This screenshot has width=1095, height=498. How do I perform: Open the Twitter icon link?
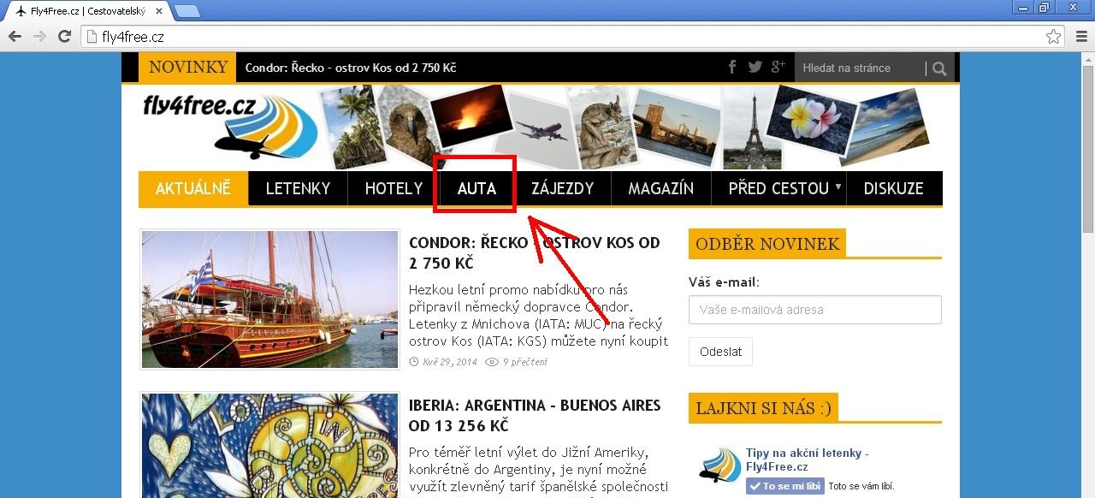click(755, 68)
